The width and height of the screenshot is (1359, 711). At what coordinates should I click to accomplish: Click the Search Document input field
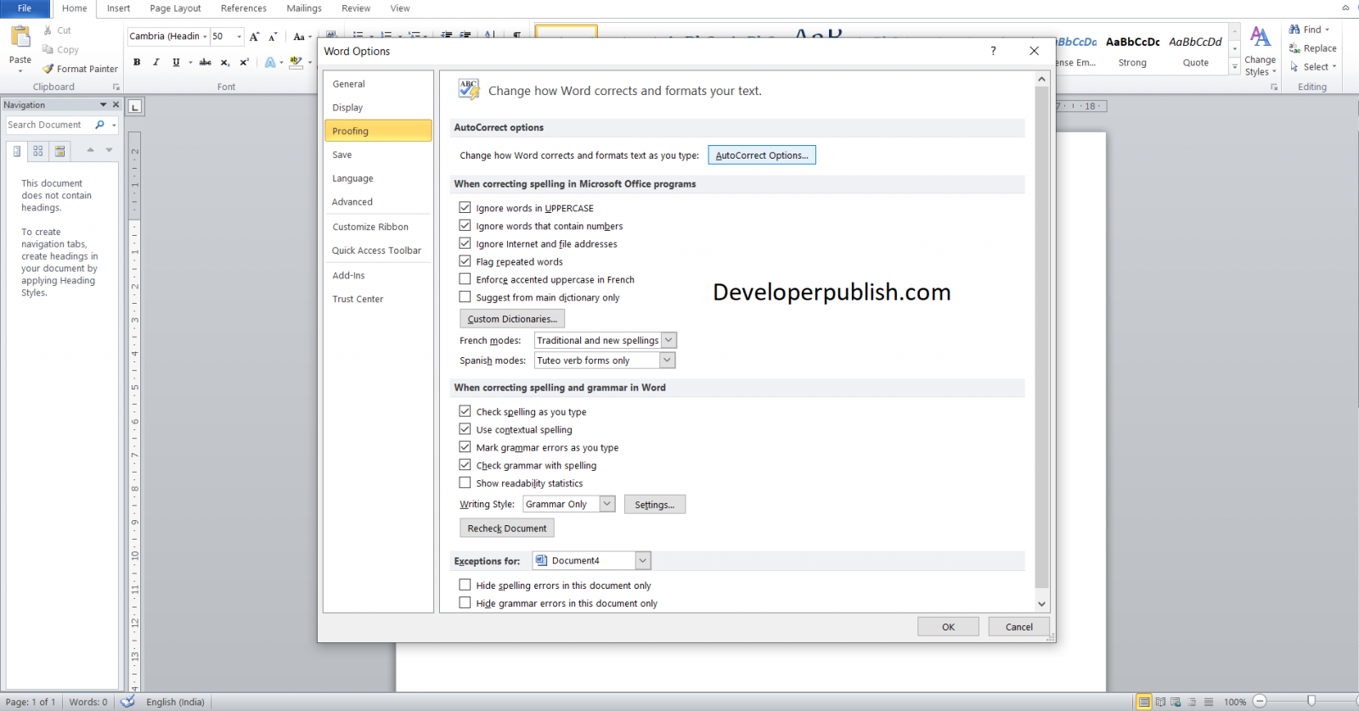coord(49,125)
